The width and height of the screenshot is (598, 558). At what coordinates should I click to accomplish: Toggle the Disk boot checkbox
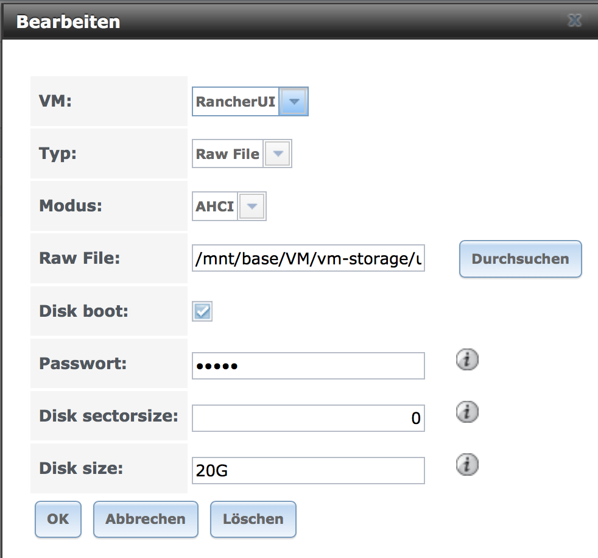pos(202,311)
